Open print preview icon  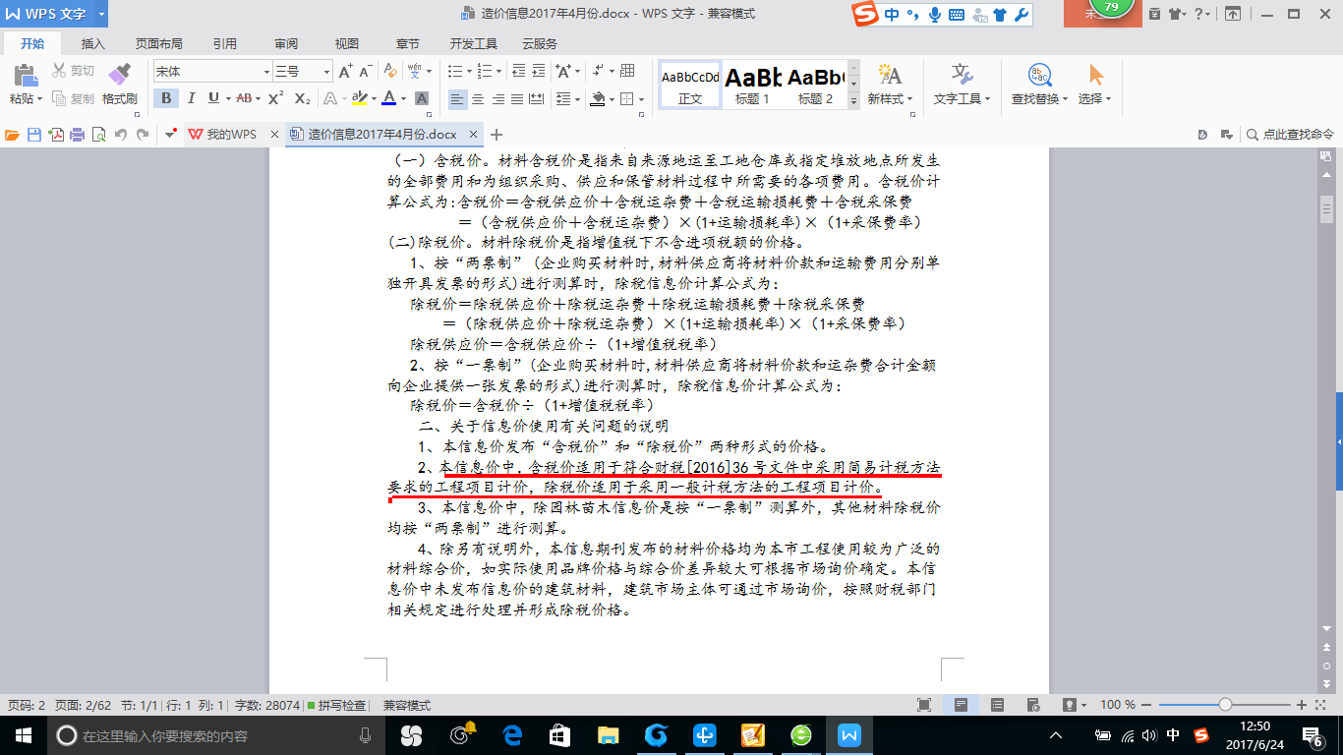pyautogui.click(x=98, y=135)
